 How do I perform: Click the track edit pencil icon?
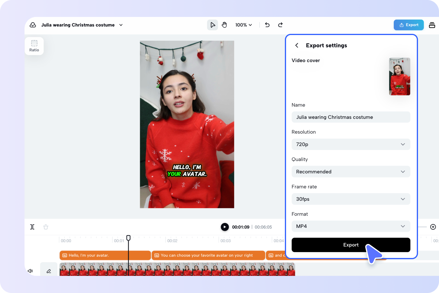click(49, 271)
